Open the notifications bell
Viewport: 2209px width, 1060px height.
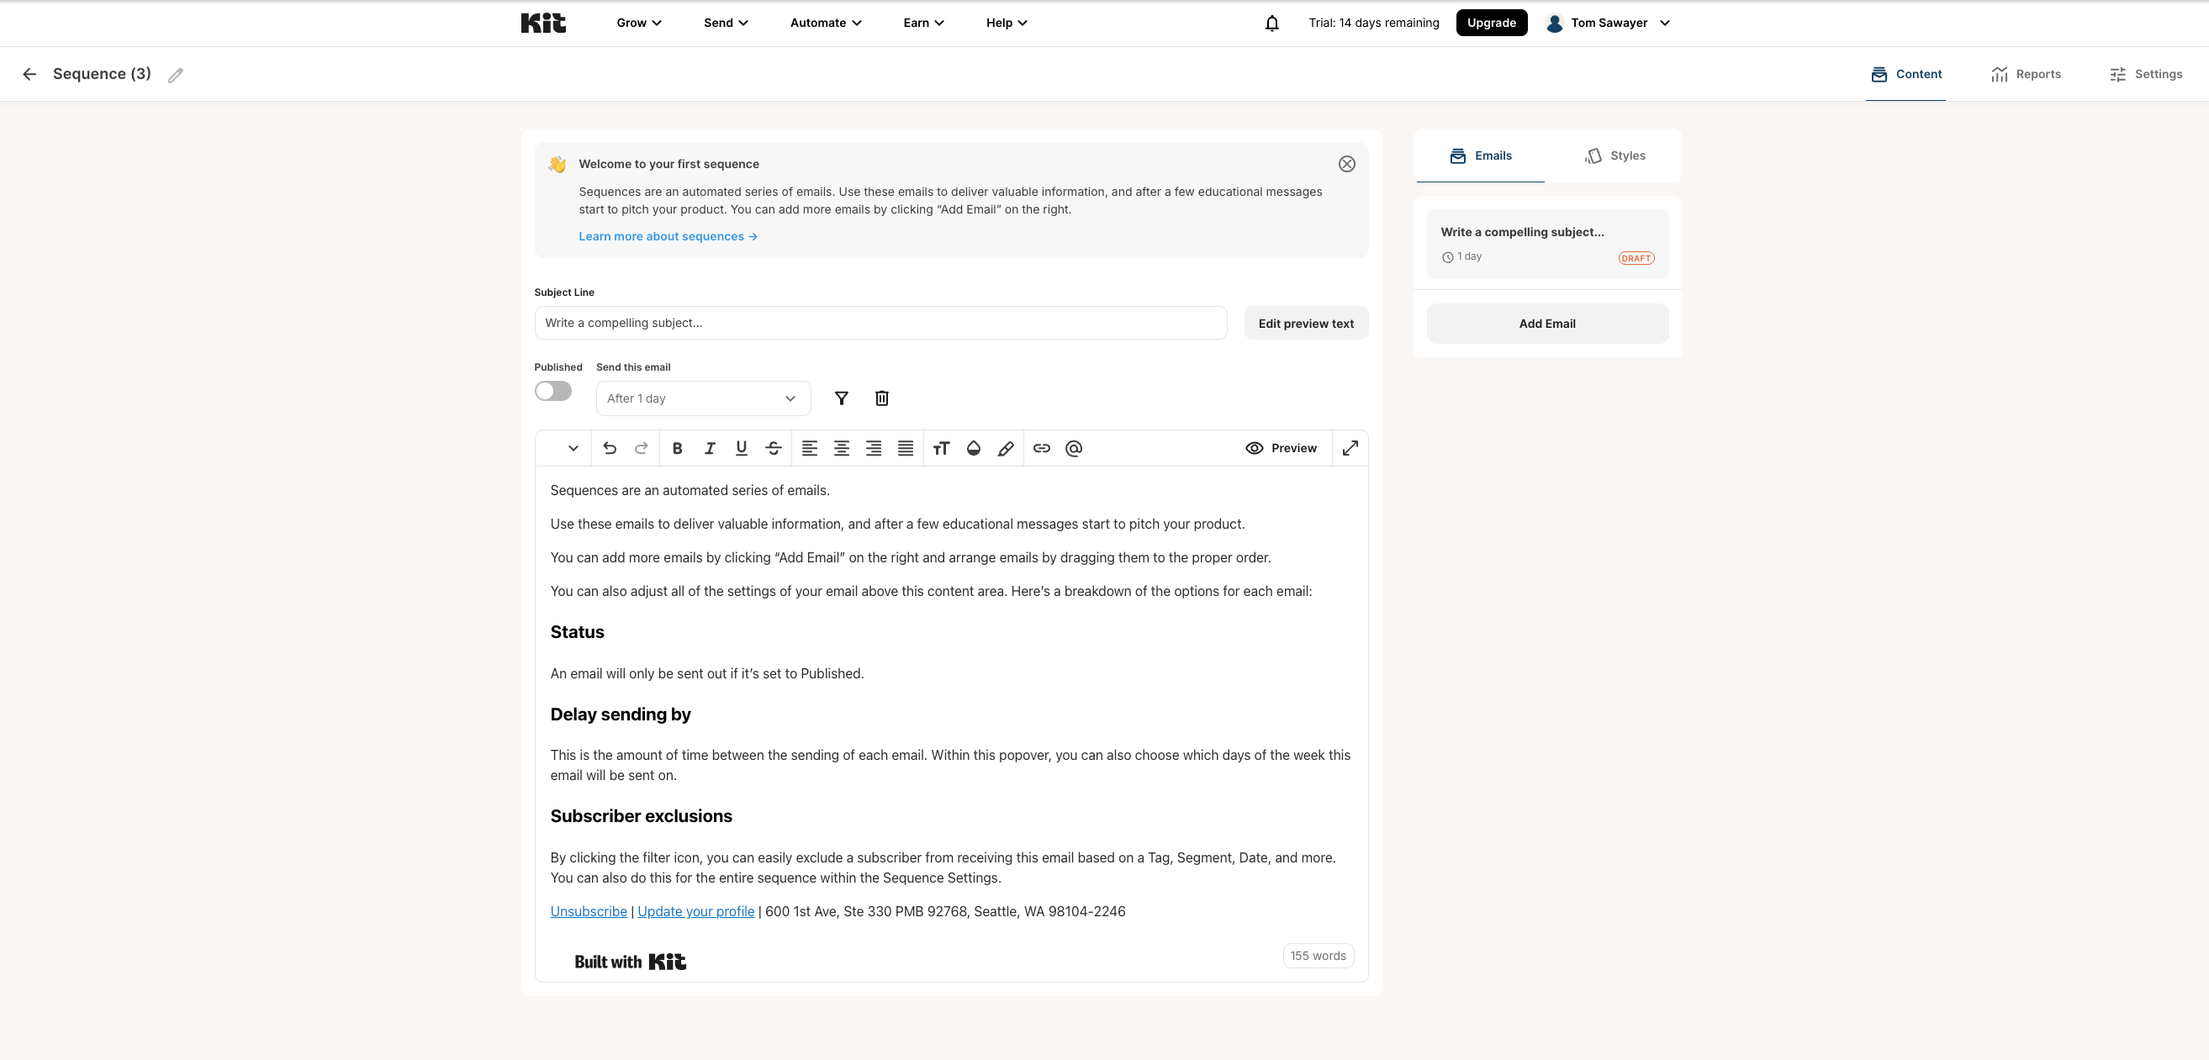(x=1271, y=24)
